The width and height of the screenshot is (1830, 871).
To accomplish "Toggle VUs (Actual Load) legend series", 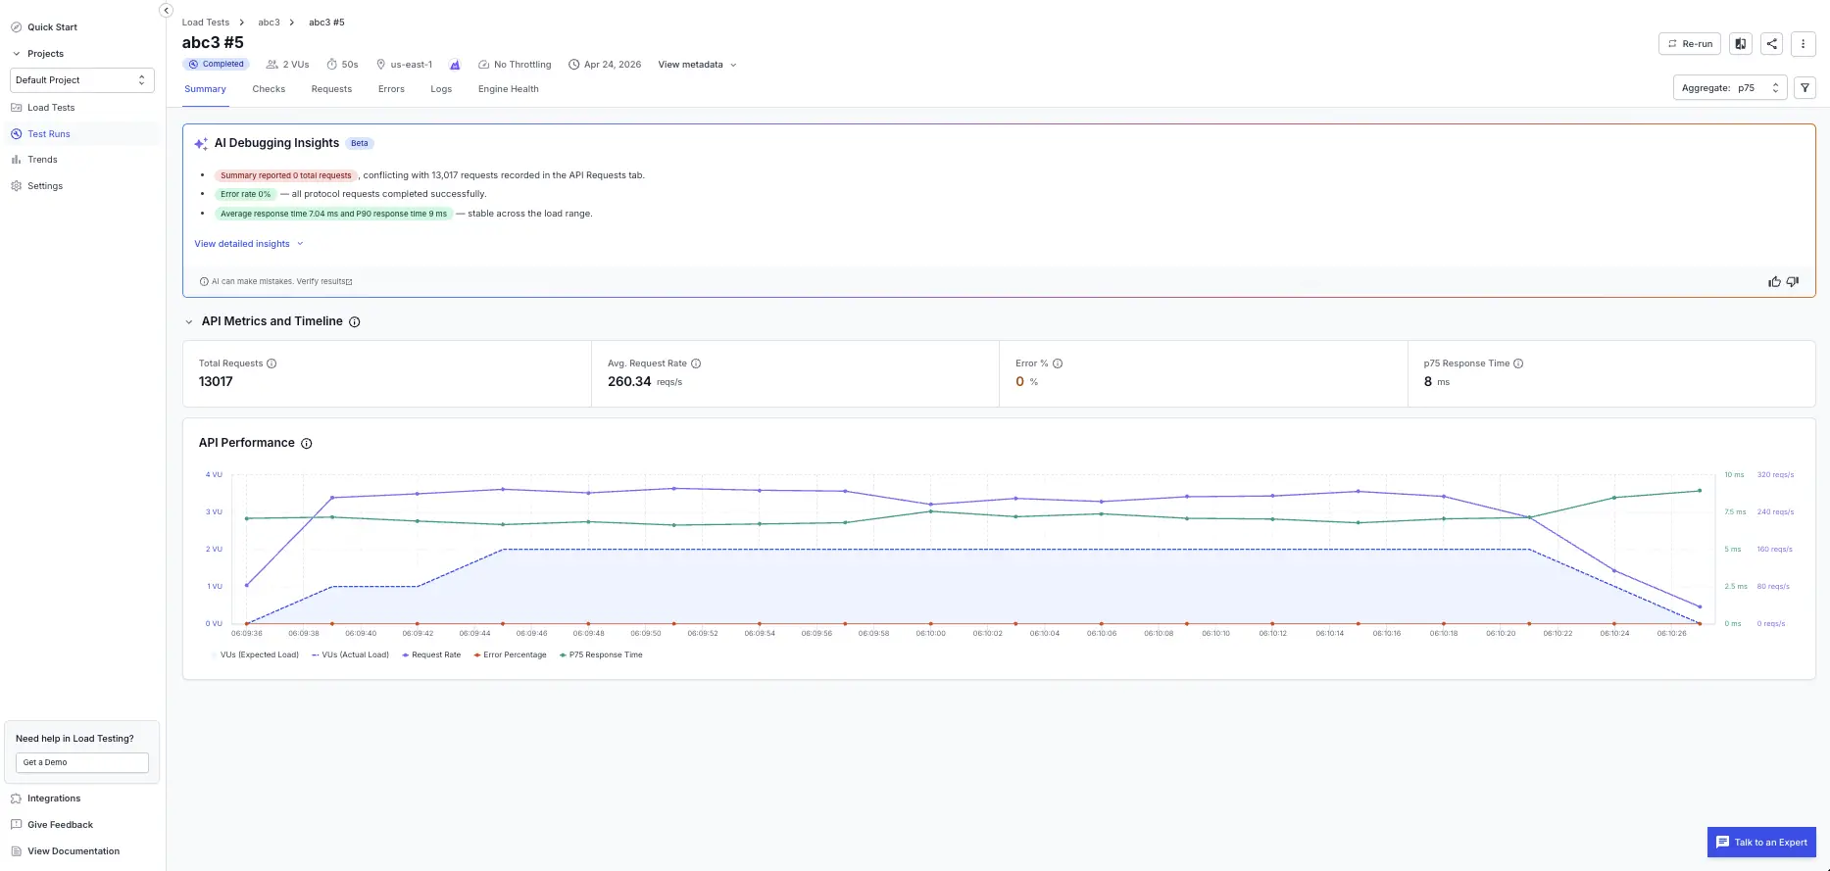I will (350, 654).
